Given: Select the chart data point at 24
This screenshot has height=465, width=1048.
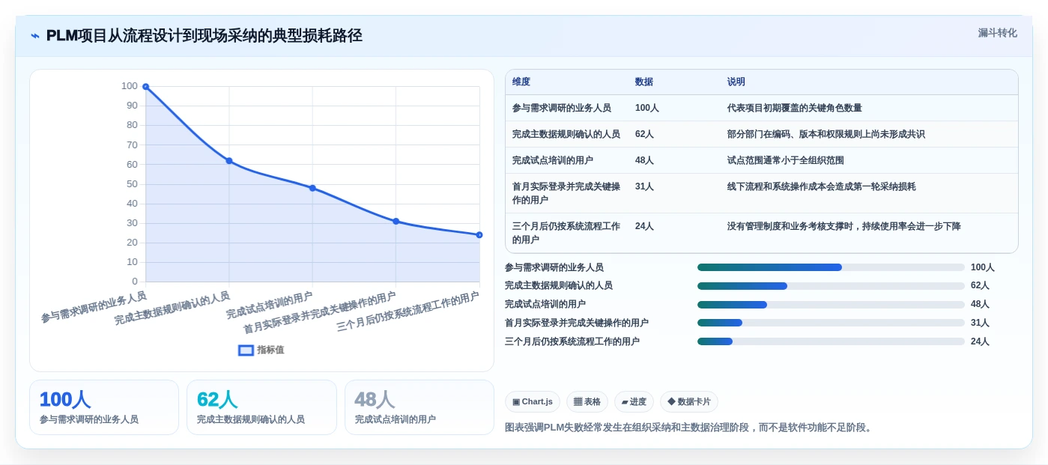Looking at the screenshot, I should pos(479,235).
